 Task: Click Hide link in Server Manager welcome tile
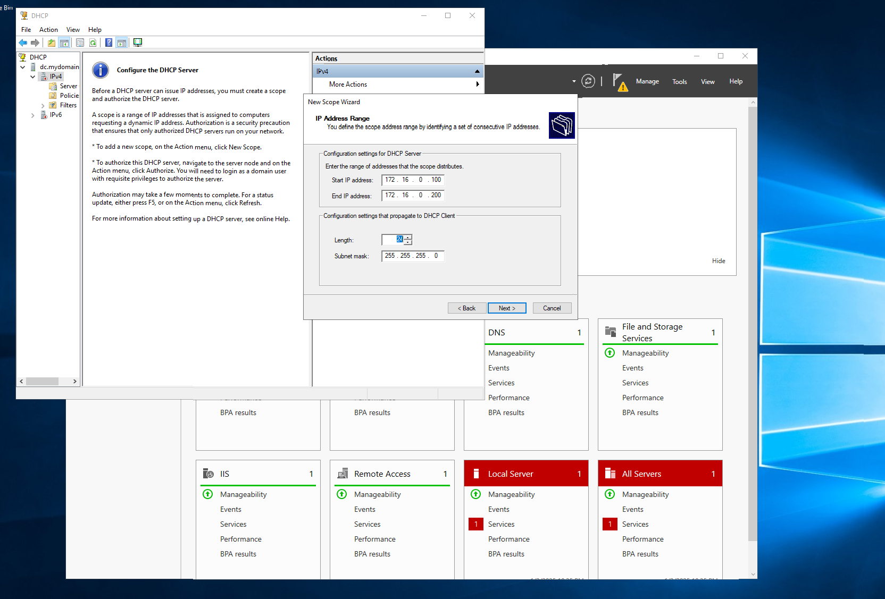point(719,261)
